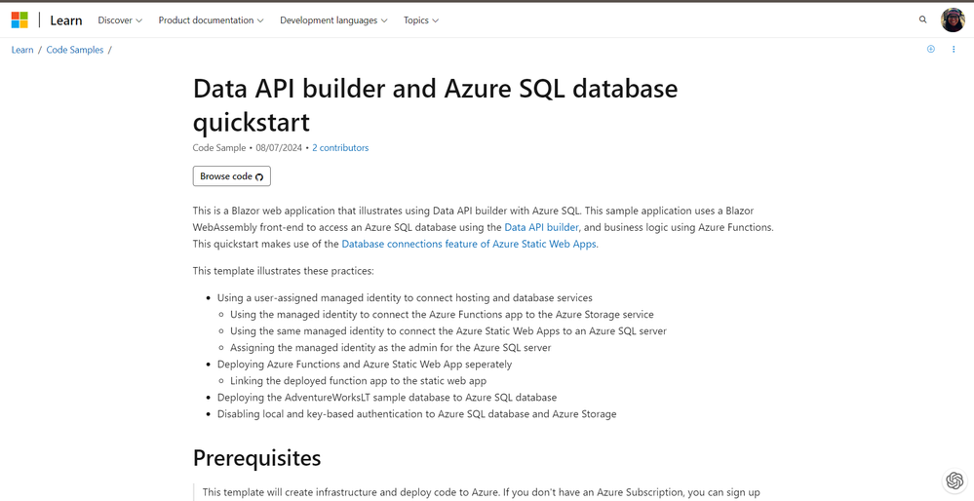Expand the Topics menu
Screen dimensions: 974x501
coord(421,20)
